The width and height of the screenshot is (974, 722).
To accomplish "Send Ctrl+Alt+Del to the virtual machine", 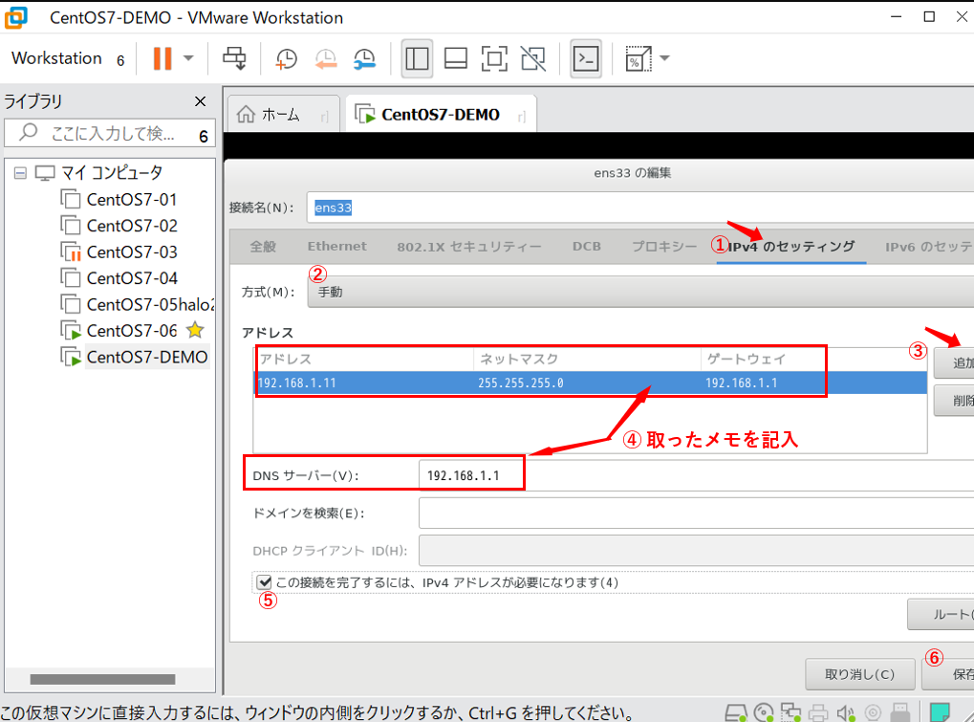I will (x=235, y=58).
